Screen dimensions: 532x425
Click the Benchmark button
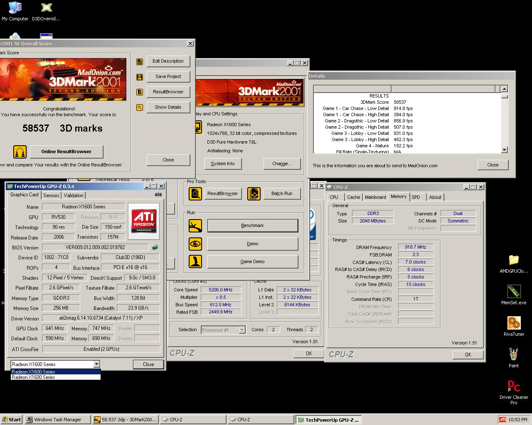click(253, 226)
